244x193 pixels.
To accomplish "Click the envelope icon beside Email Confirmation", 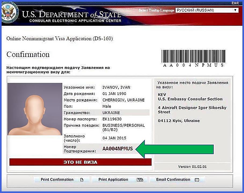I will click(197, 180).
